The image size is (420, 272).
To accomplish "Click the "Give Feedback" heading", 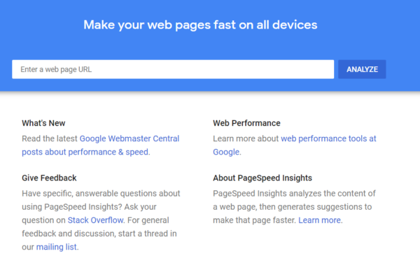I will (49, 178).
